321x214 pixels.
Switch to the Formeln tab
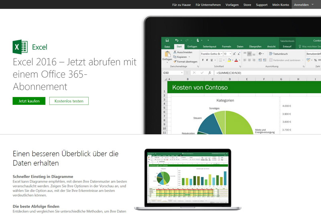click(226, 47)
